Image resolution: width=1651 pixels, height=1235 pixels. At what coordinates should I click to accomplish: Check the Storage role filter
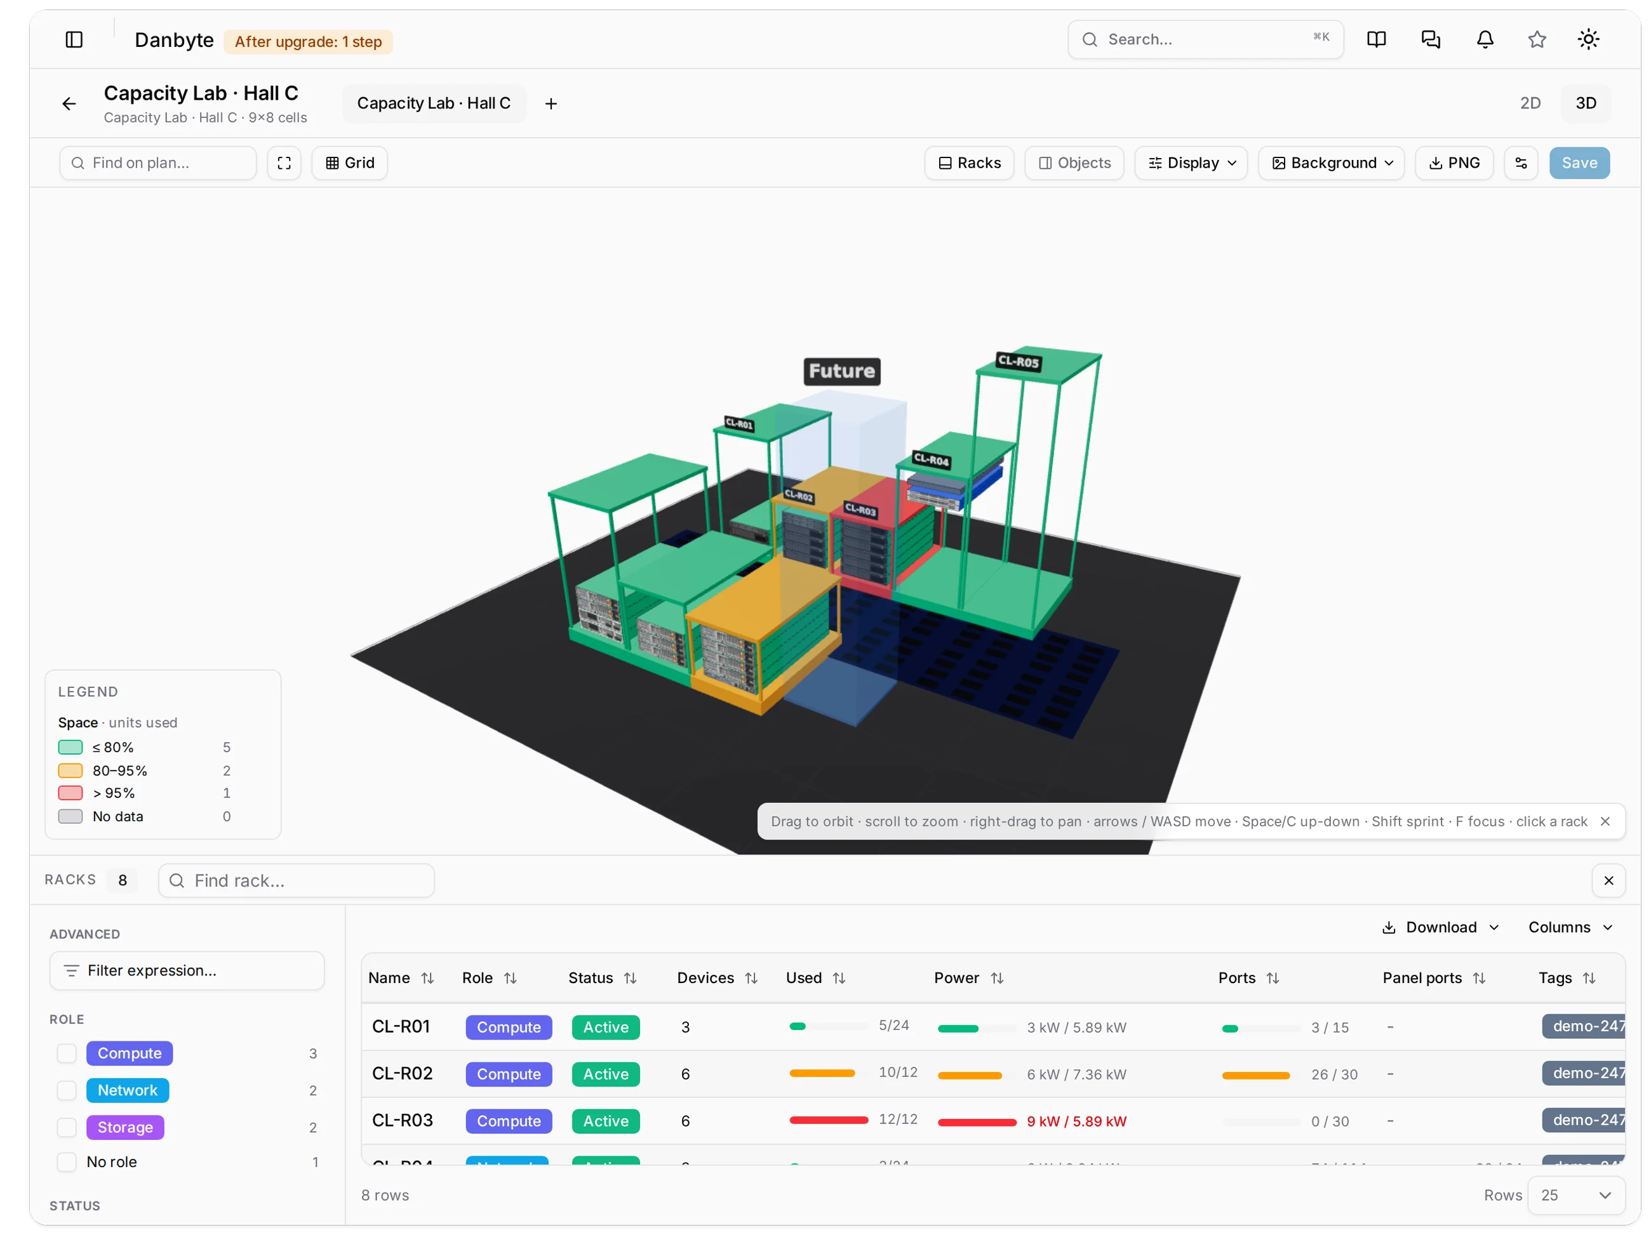tap(67, 1127)
